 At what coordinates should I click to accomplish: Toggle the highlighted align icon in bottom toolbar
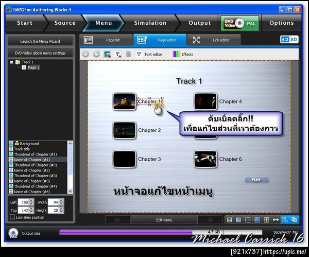(285, 220)
